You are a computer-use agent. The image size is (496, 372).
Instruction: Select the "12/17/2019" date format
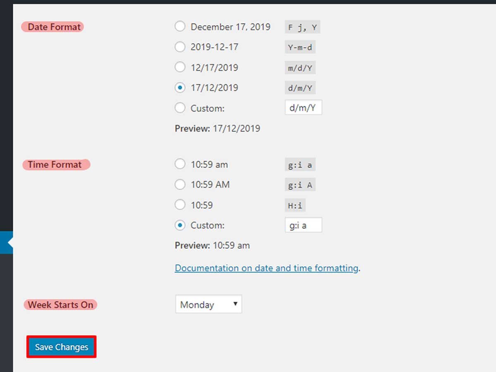click(x=180, y=67)
